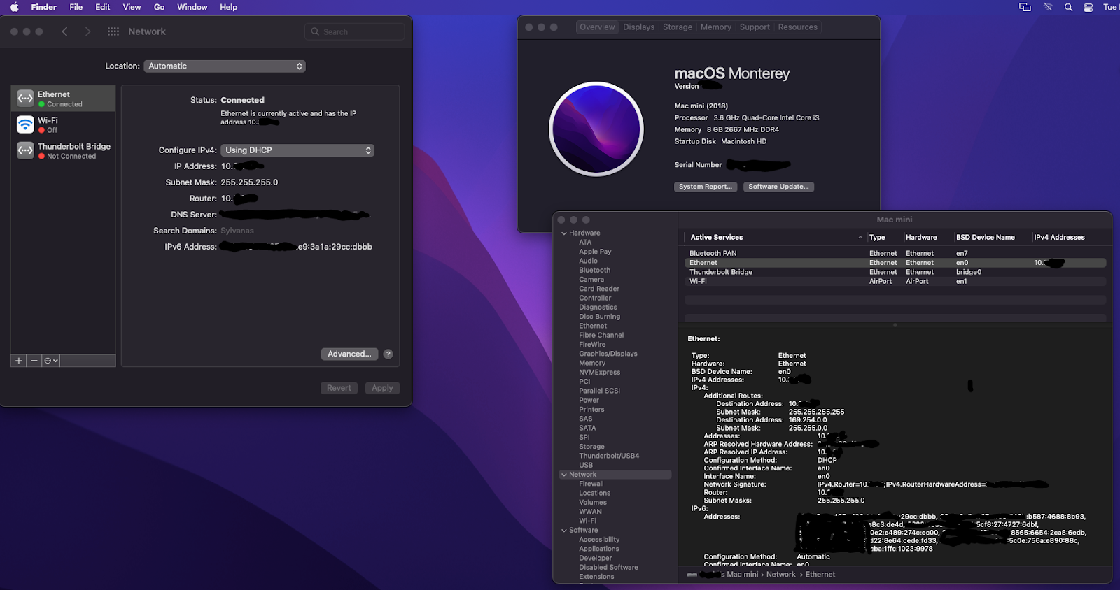Open the Location dropdown set to Automatic

225,66
